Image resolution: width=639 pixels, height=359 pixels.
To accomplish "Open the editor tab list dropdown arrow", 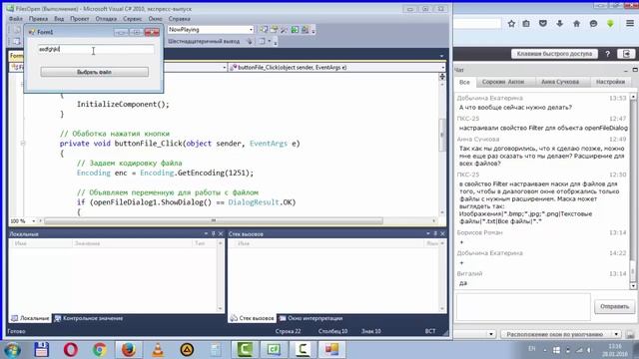I will (441, 56).
